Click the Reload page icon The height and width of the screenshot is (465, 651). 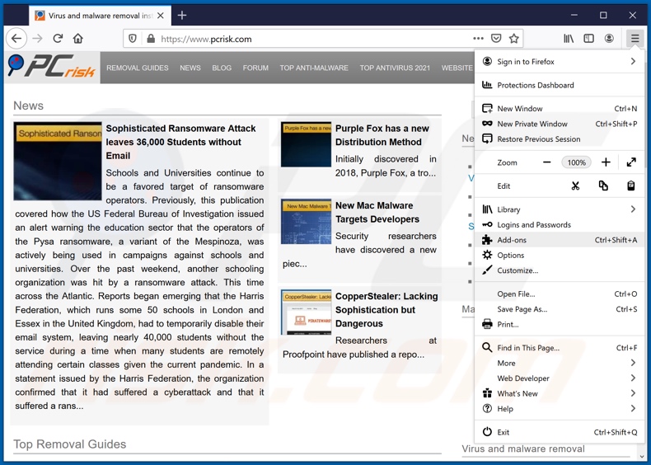(x=58, y=39)
